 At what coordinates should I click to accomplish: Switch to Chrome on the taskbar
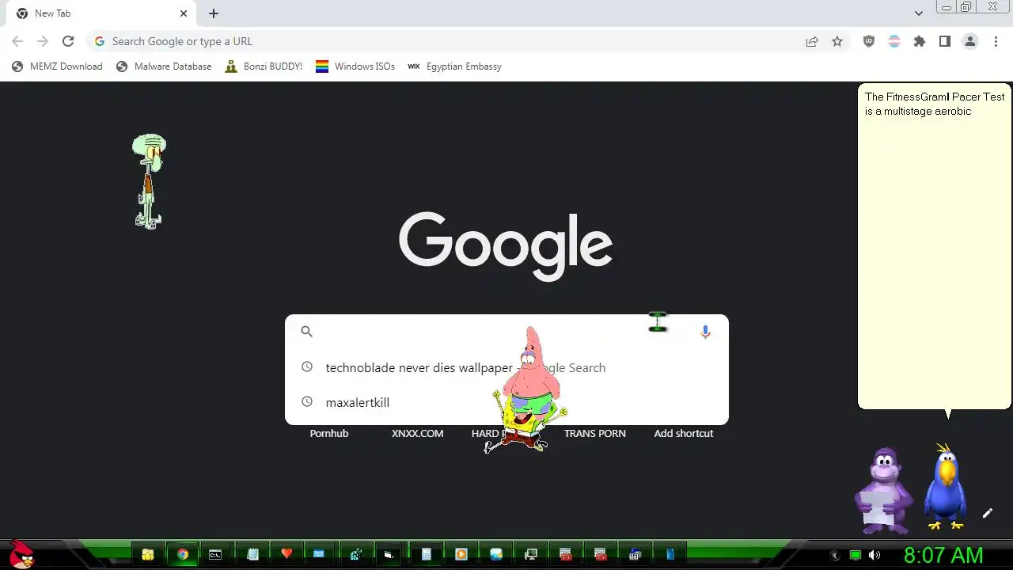[x=183, y=555]
